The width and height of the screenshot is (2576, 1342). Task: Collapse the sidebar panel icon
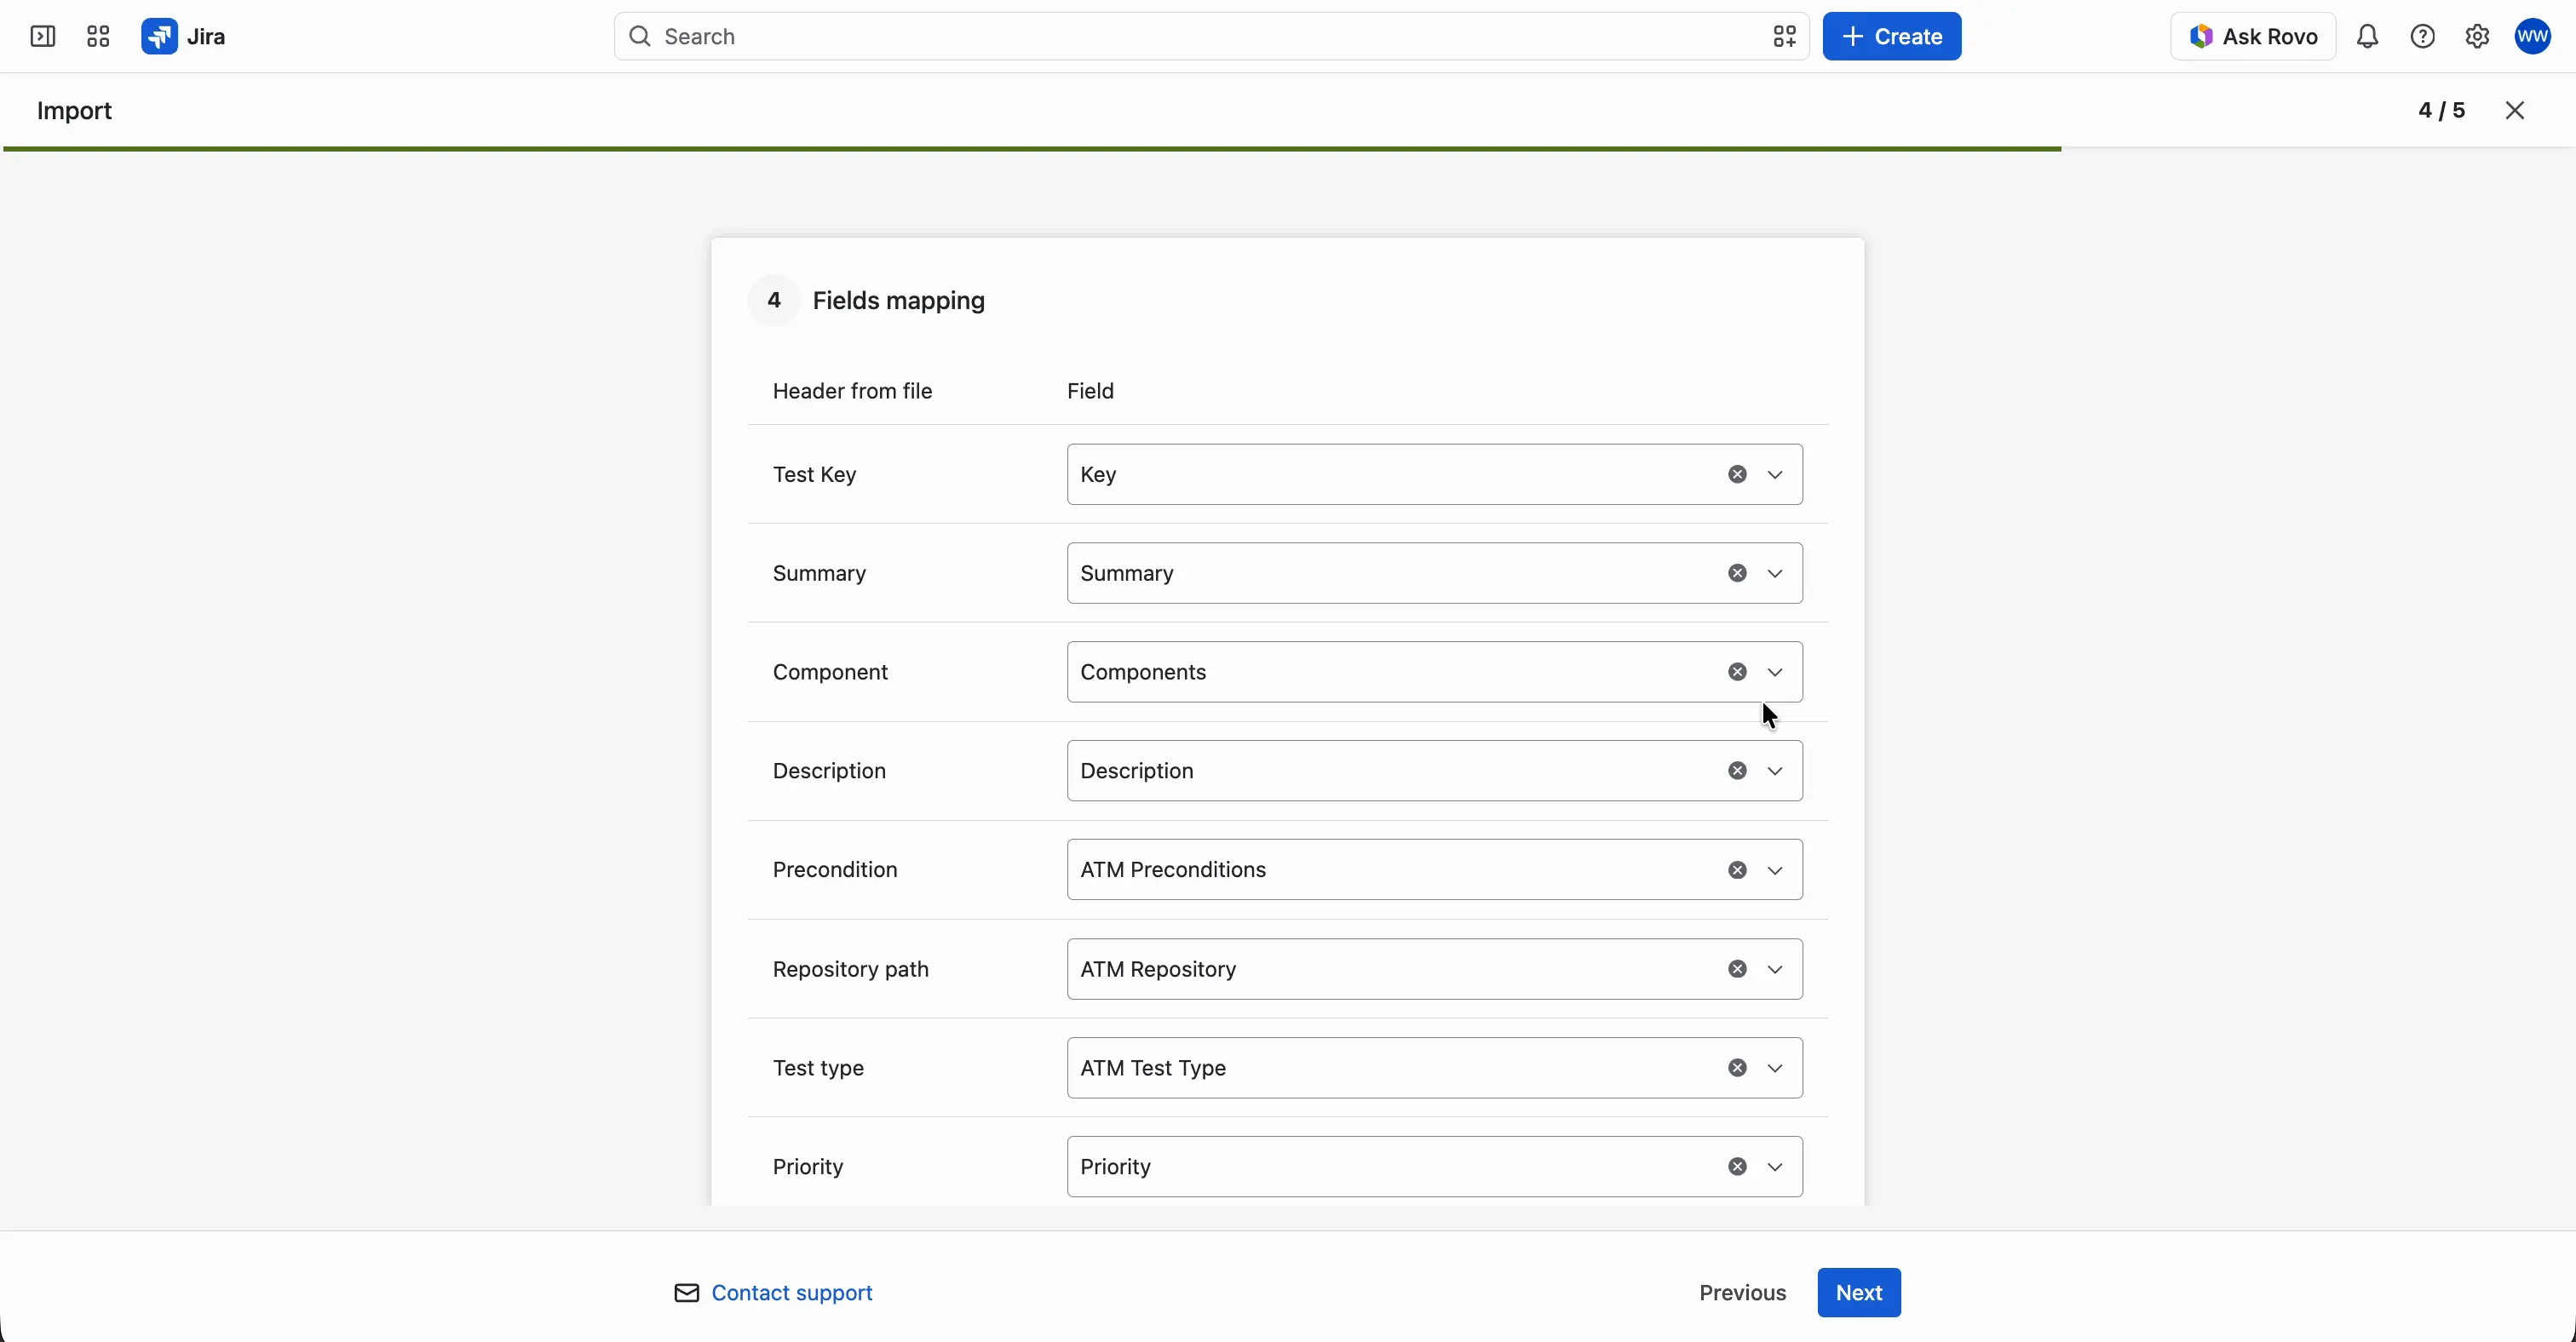pos(42,37)
